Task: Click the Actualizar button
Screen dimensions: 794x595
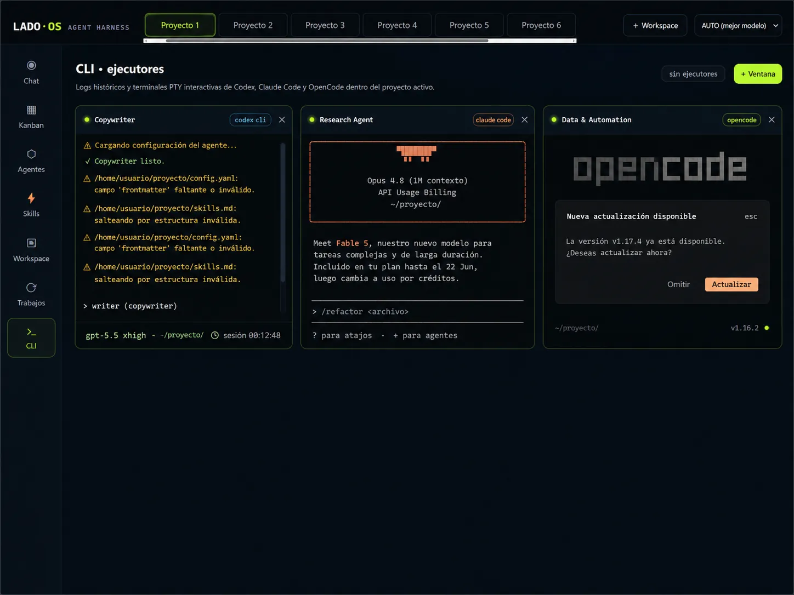Action: [x=731, y=284]
